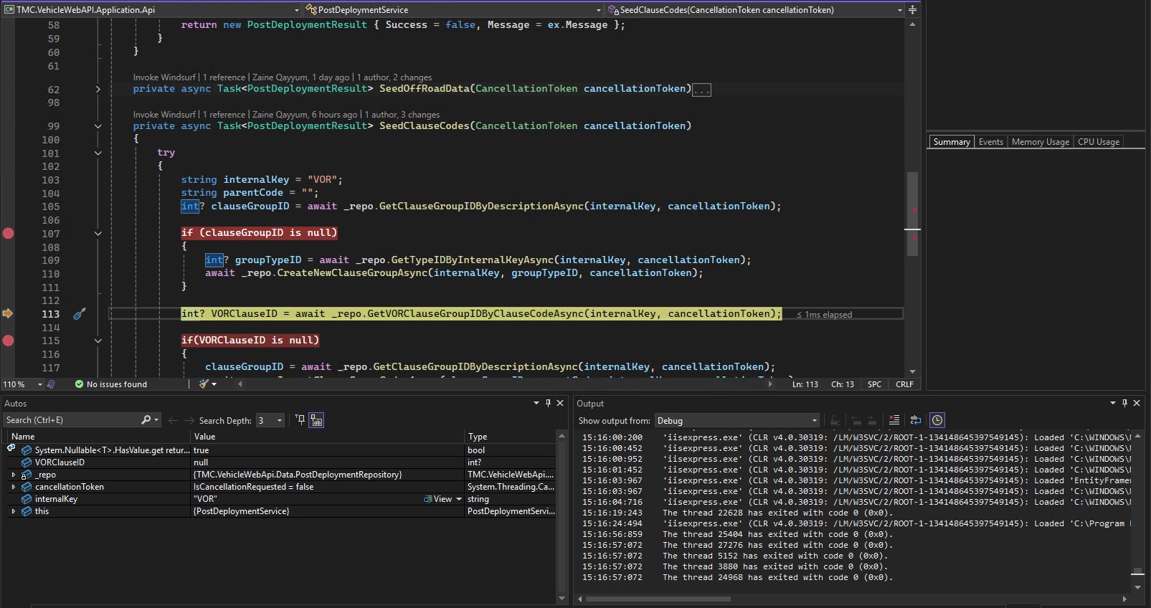Screen dimensions: 1151x608
Task: Click the code cleanup broom icon
Action: 204,384
